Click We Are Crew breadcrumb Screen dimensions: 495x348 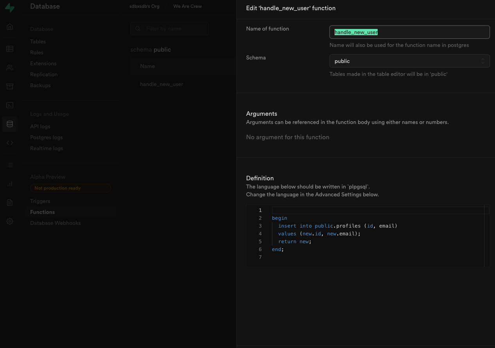[x=187, y=6]
